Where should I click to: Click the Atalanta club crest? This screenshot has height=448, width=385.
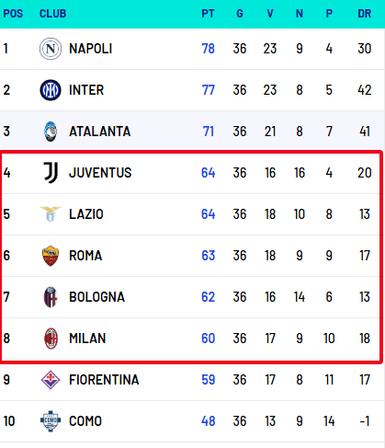tap(51, 132)
